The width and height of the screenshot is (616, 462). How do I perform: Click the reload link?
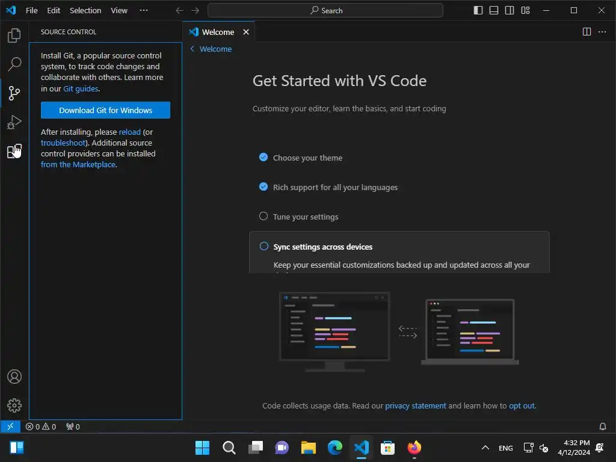[130, 132]
